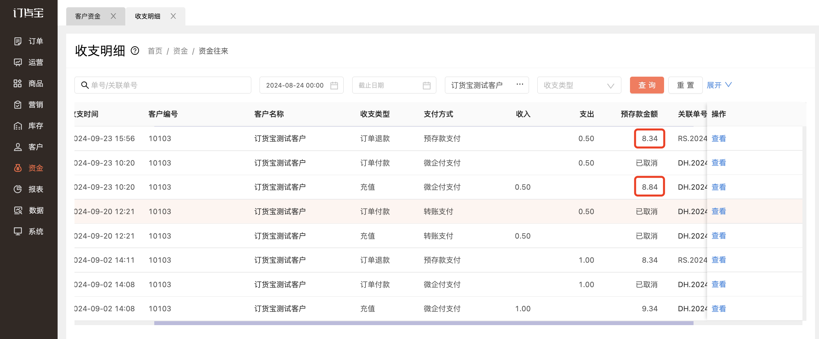Switch to the 客户资金 tab
819x339 pixels.
(88, 16)
